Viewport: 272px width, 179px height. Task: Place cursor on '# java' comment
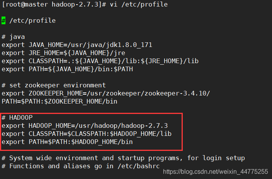(x=14, y=37)
